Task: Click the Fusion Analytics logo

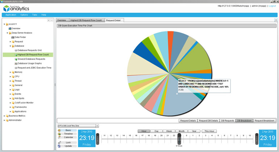Action: click(x=16, y=8)
